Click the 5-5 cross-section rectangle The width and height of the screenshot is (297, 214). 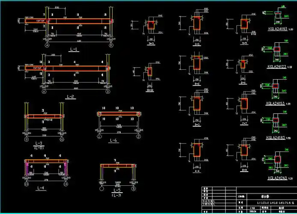(x=244, y=24)
